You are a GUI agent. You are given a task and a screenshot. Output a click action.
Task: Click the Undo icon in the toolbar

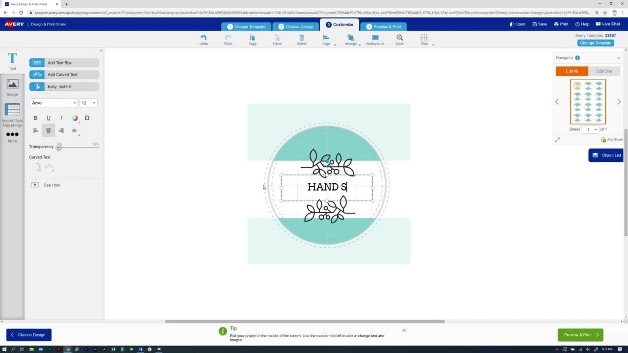pyautogui.click(x=204, y=38)
